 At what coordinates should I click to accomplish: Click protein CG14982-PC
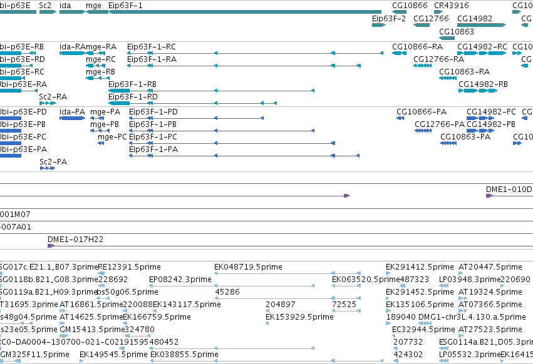pyautogui.click(x=491, y=112)
